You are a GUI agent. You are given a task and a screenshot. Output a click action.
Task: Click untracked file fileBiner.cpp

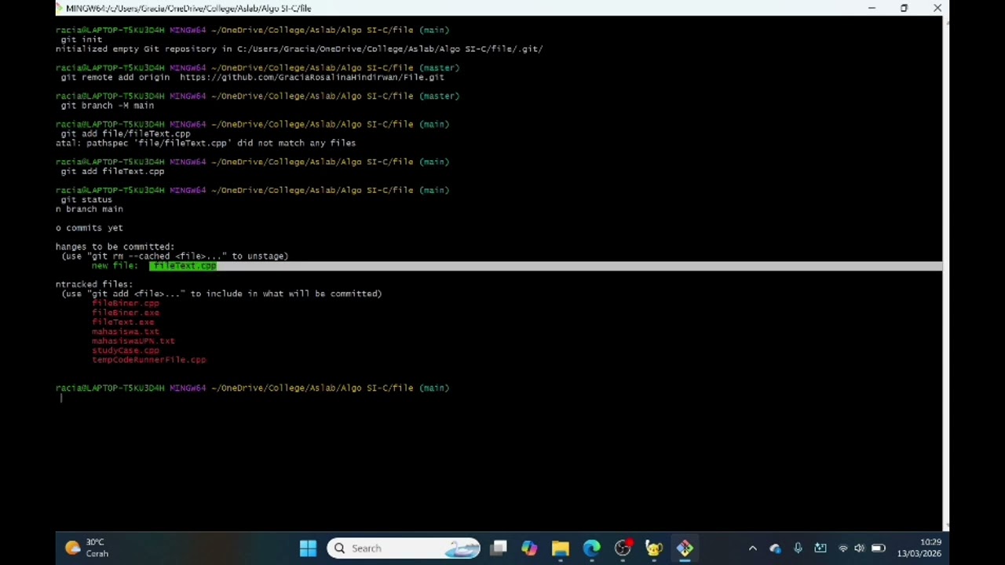[125, 303]
